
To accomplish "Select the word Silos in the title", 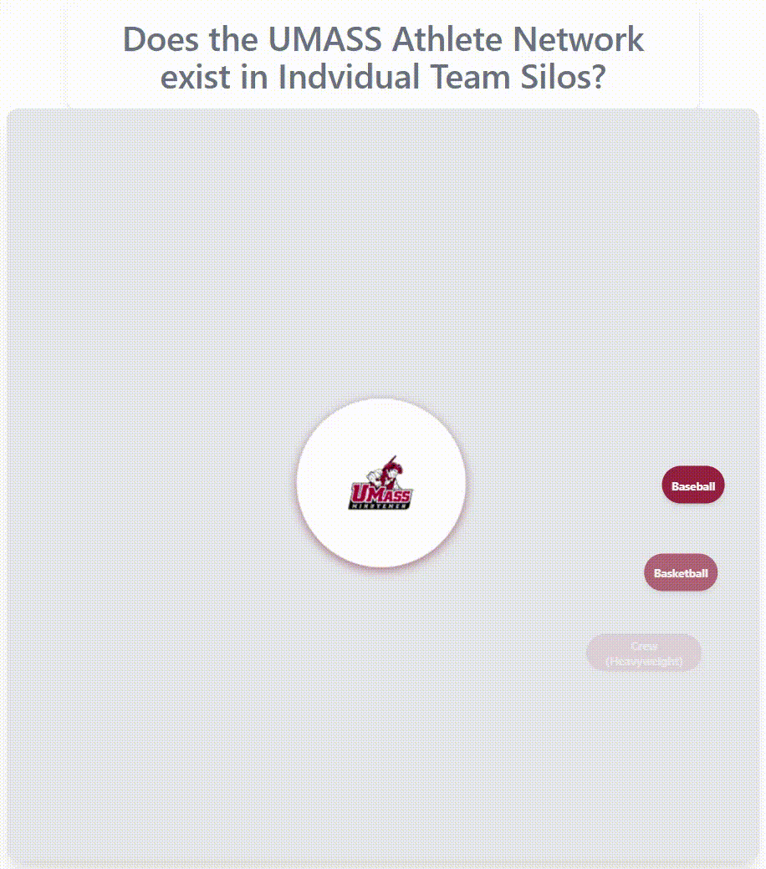I will click(x=554, y=78).
